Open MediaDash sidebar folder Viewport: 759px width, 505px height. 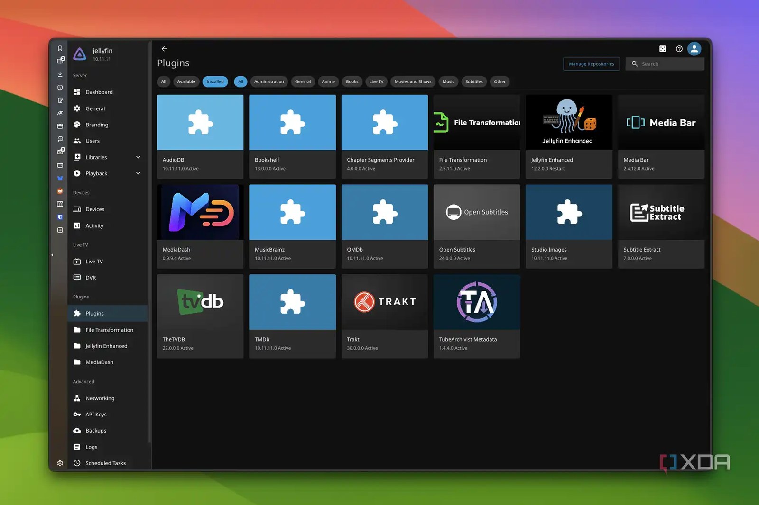(x=108, y=362)
